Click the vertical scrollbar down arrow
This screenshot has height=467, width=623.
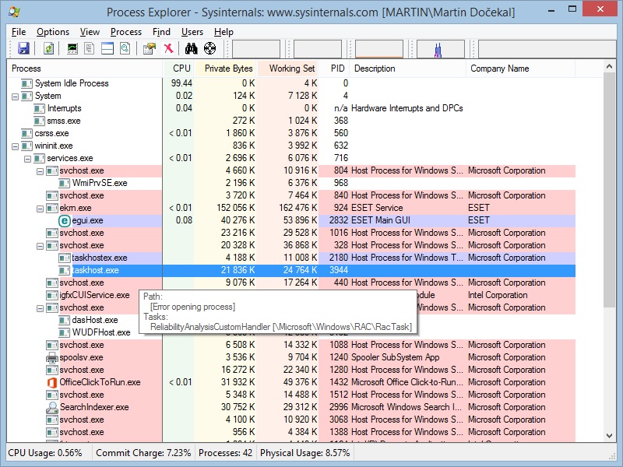[611, 436]
